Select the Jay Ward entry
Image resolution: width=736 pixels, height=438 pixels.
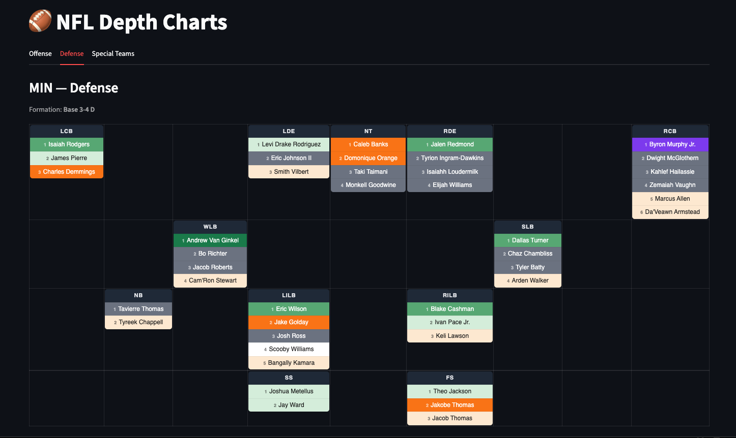pyautogui.click(x=289, y=405)
